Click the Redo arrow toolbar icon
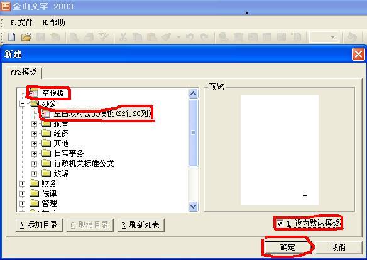 204,37
